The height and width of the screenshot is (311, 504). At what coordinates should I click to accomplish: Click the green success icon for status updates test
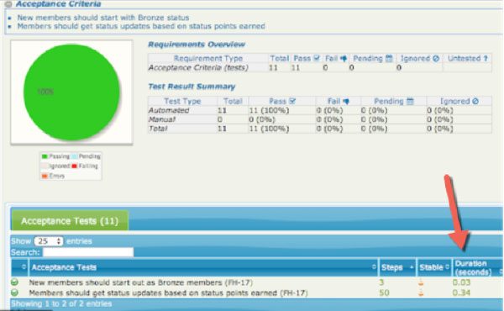(x=14, y=293)
